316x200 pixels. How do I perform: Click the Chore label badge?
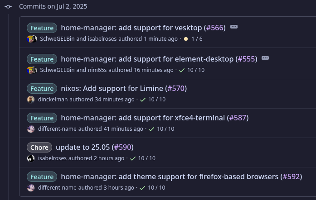[x=39, y=147]
